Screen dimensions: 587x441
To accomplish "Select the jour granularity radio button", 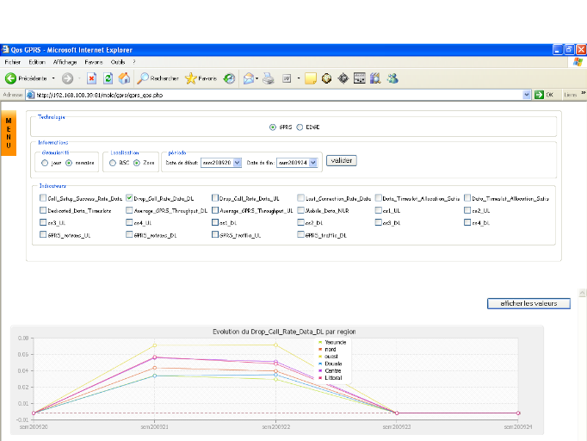I will [44, 161].
